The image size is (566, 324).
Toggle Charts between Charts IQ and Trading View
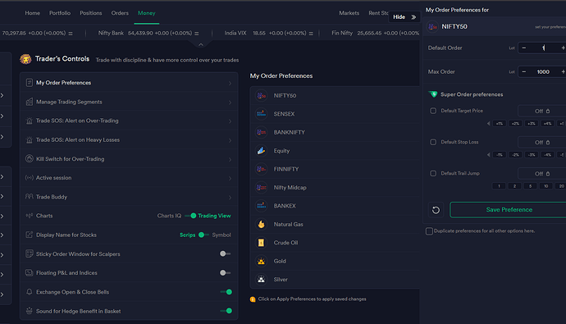tap(189, 216)
